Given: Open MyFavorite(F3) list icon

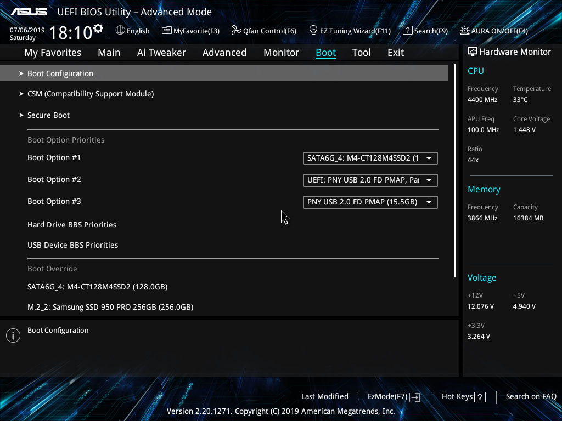Looking at the screenshot, I should [x=167, y=31].
